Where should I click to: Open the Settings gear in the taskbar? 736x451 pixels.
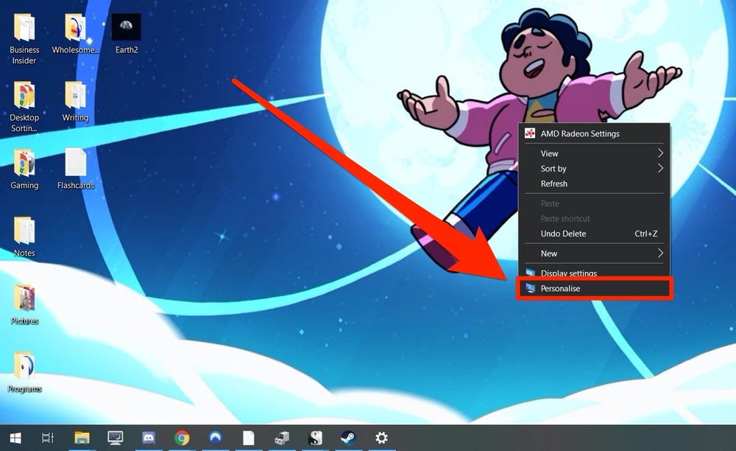pyautogui.click(x=381, y=438)
